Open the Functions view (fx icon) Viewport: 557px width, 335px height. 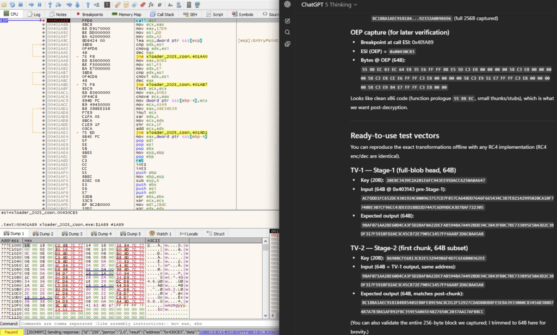pos(151,4)
